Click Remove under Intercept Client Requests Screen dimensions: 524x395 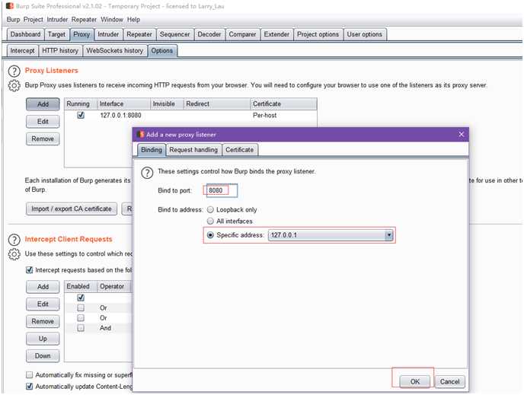[43, 321]
